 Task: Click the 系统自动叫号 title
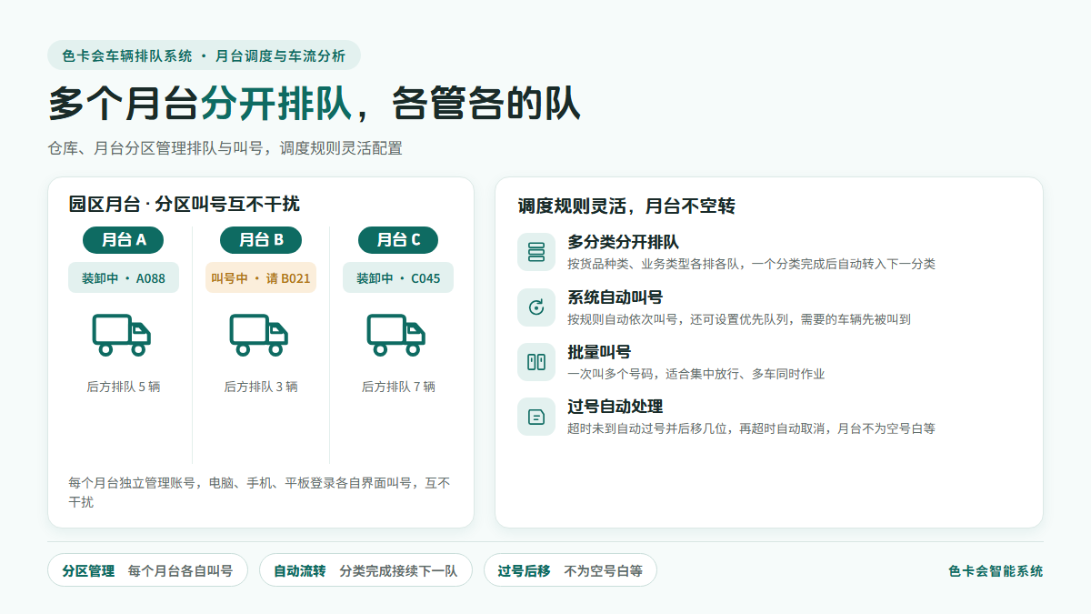pyautogui.click(x=615, y=297)
